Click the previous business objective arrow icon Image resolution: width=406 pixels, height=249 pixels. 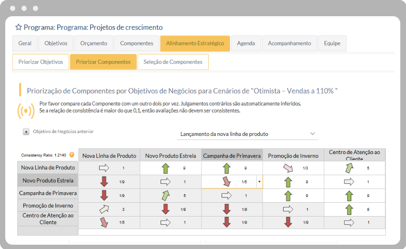(26, 132)
